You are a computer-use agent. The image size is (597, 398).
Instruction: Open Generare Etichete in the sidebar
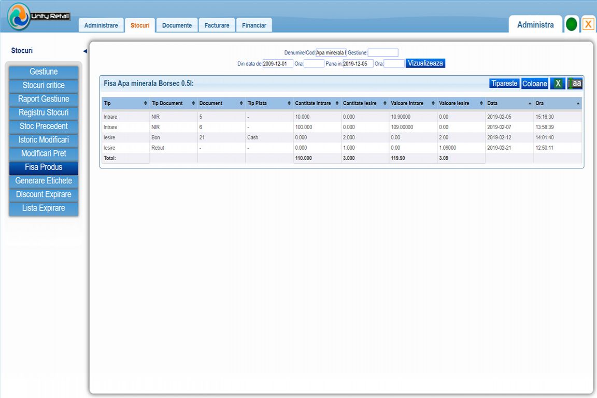tap(44, 181)
